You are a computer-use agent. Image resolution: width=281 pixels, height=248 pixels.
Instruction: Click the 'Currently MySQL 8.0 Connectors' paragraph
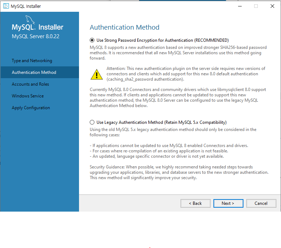click(x=178, y=97)
